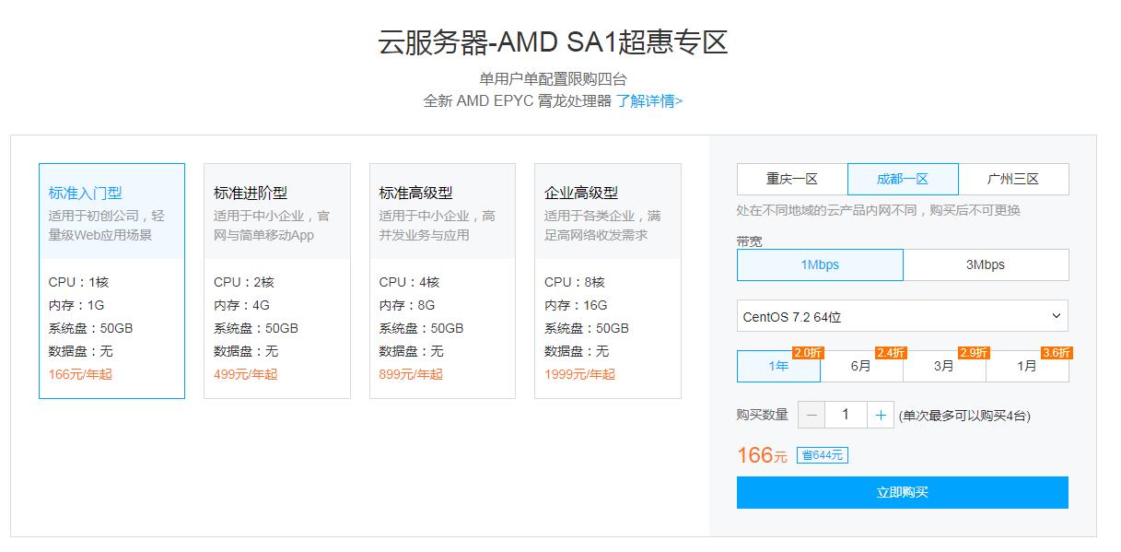Pick the 3月 duration option

click(944, 366)
